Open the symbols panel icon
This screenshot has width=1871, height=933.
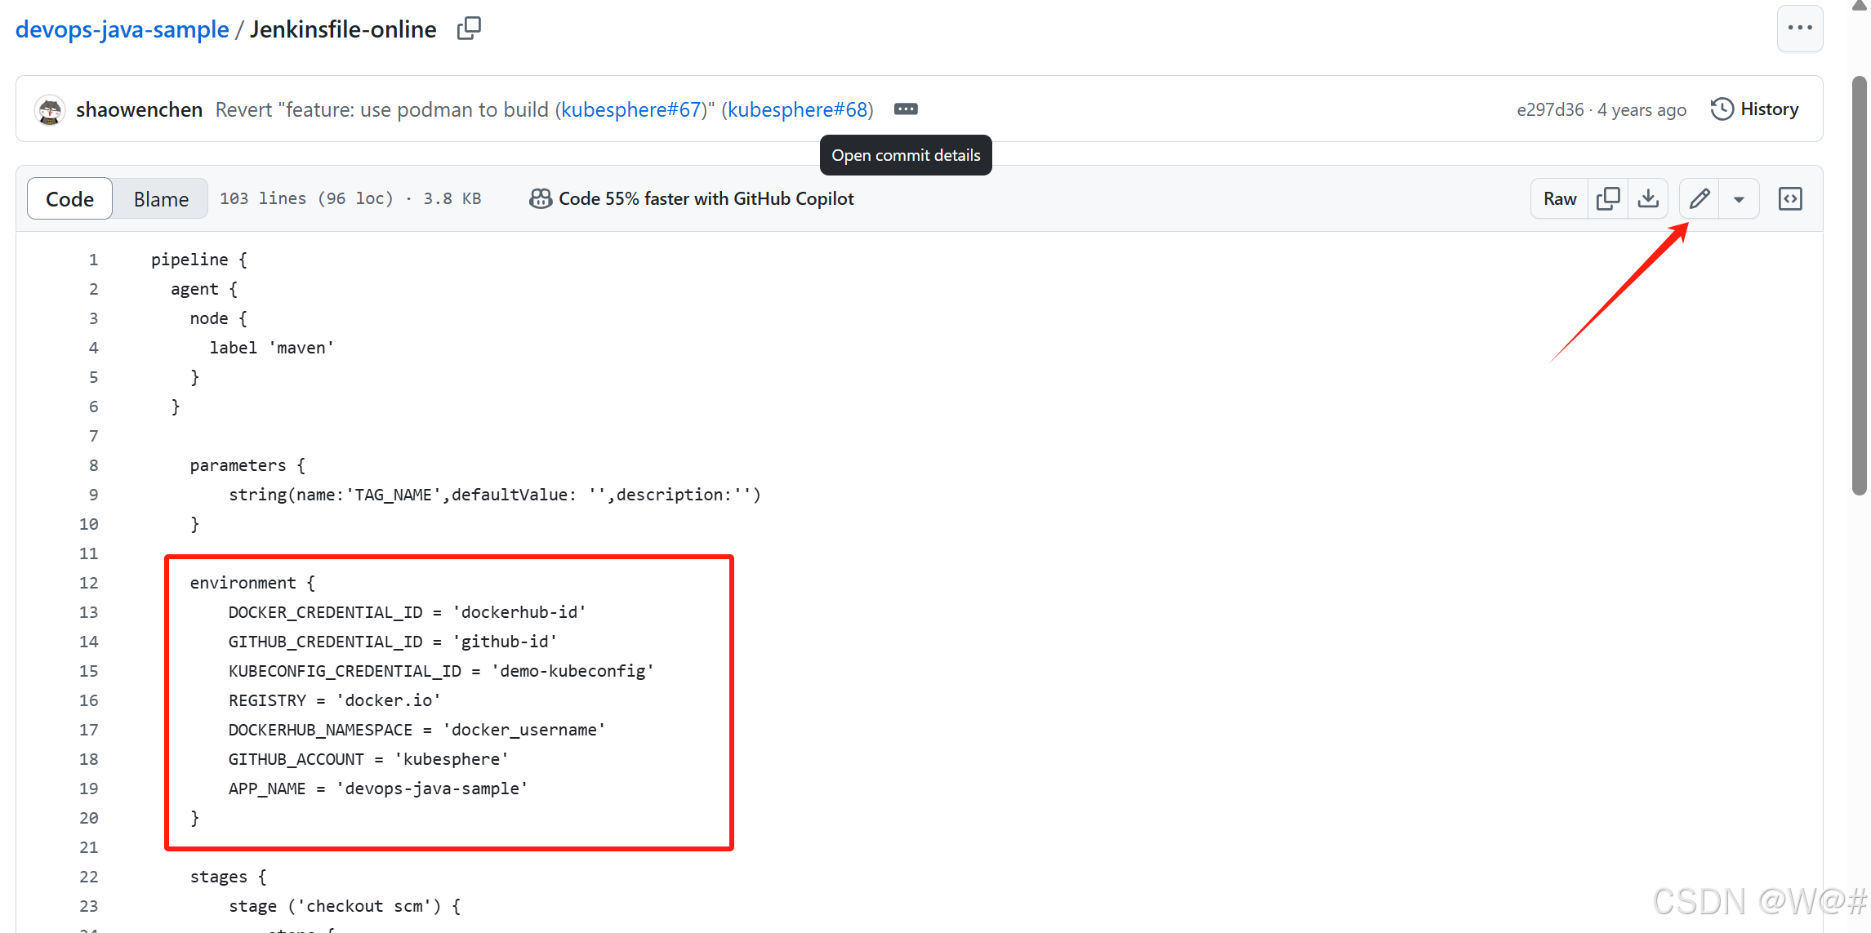click(1790, 198)
